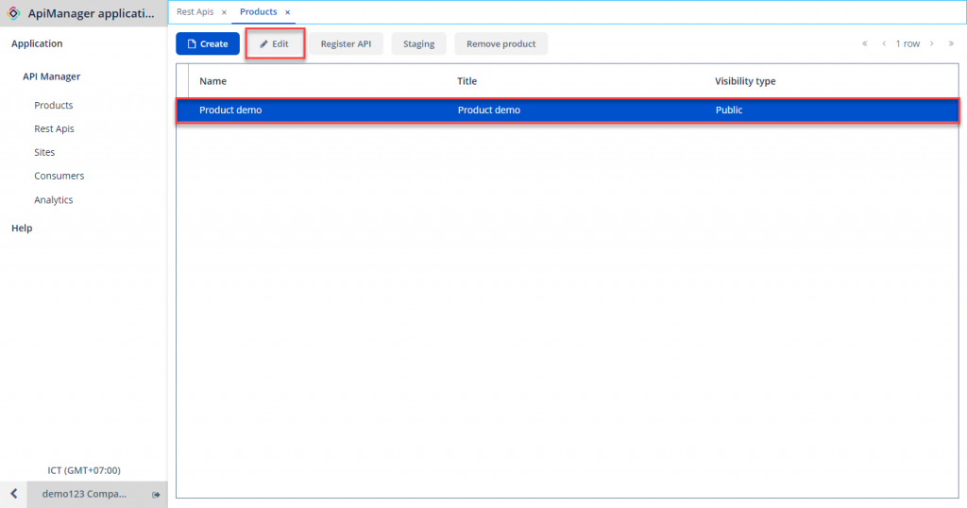967x508 pixels.
Task: Collapse the sidebar with the left chevron
Action: point(13,494)
